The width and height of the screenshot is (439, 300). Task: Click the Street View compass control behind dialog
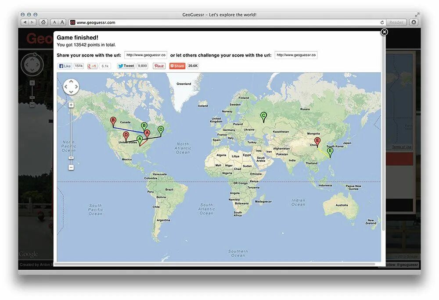point(32,65)
